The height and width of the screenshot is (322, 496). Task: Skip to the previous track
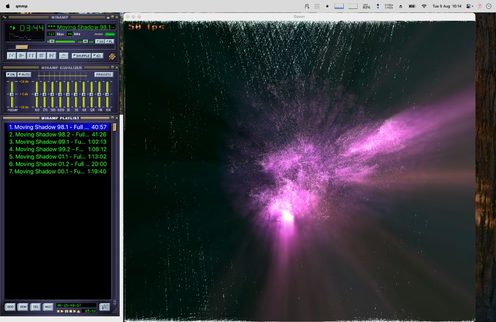pos(11,56)
